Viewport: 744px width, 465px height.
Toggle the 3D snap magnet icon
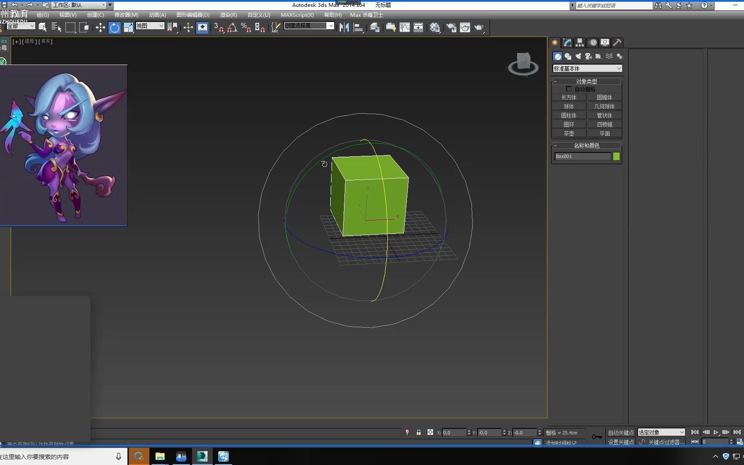(x=219, y=27)
